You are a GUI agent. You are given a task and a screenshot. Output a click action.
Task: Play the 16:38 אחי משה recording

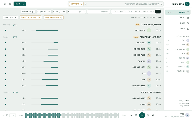pos(6,61)
